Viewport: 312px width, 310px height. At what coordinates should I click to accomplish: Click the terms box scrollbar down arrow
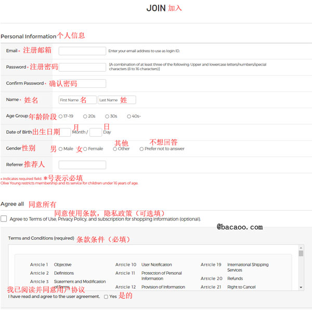click(301, 287)
